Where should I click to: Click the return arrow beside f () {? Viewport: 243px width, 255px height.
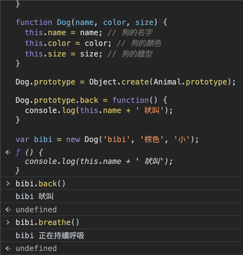click(x=8, y=152)
